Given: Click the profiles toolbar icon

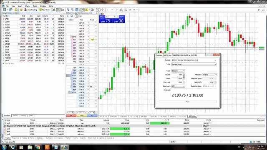Looking at the screenshot, I should pyautogui.click(x=10, y=10).
